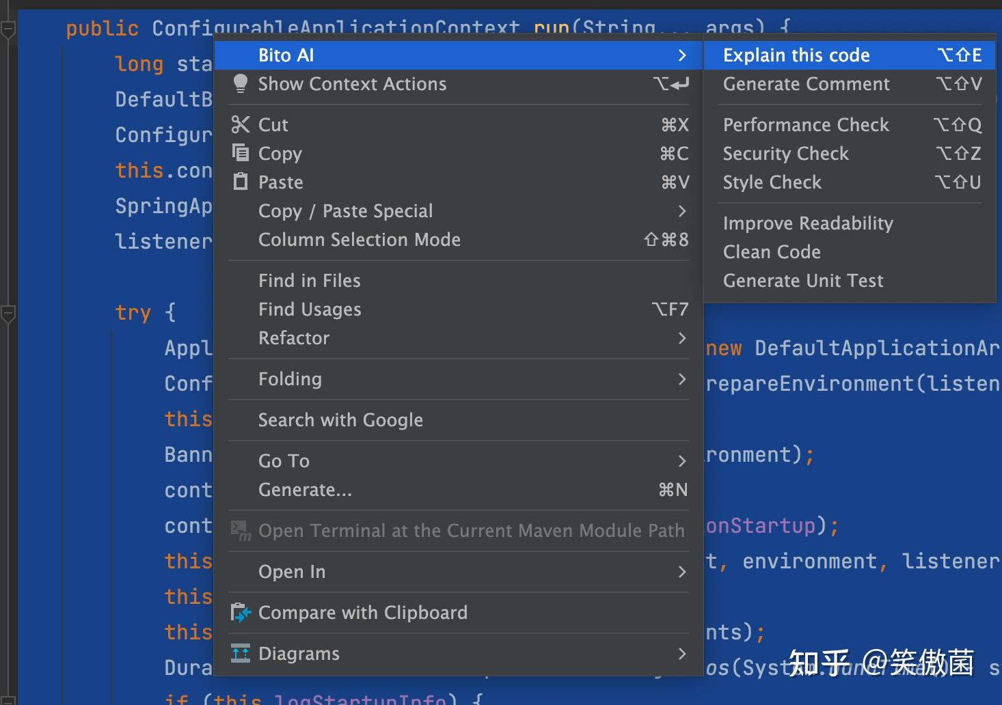This screenshot has width=1002, height=705.
Task: Toggle Column Selection Mode
Action: (x=360, y=240)
